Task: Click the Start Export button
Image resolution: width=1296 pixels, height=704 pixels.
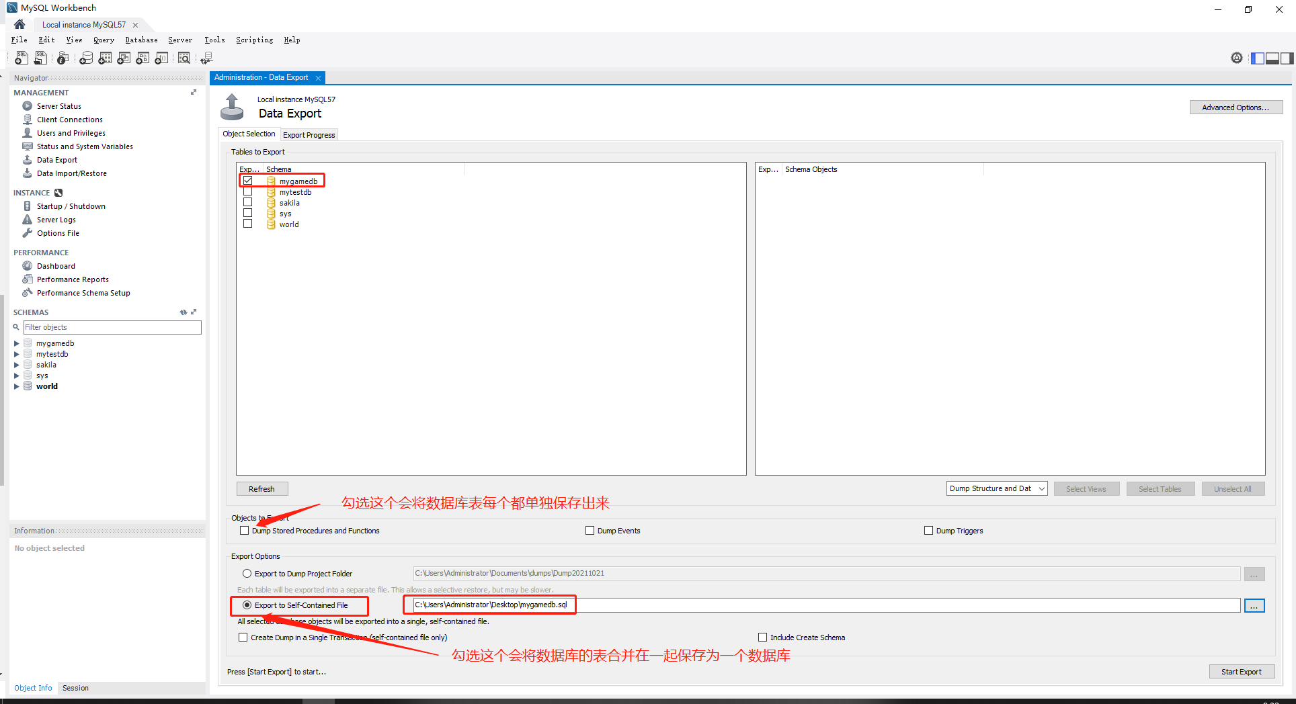Action: coord(1241,671)
